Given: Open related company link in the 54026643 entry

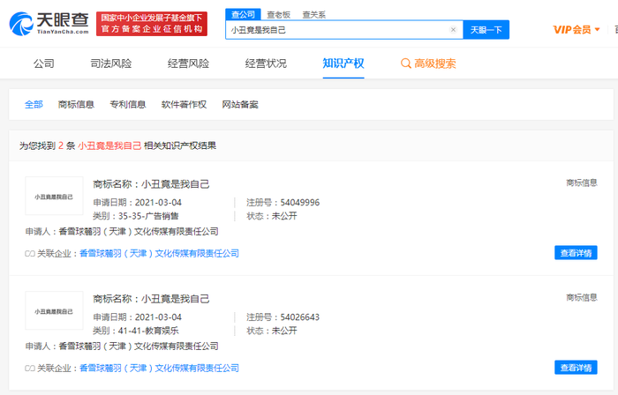Looking at the screenshot, I should click(159, 368).
